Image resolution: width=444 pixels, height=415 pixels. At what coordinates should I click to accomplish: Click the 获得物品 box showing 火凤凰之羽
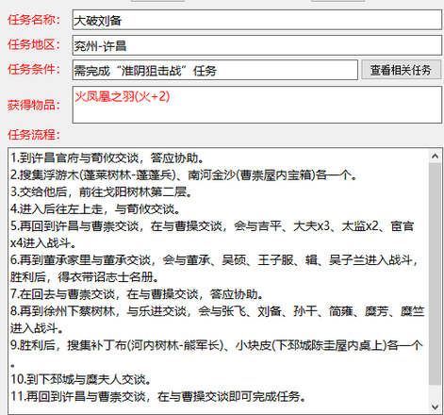pyautogui.click(x=257, y=105)
